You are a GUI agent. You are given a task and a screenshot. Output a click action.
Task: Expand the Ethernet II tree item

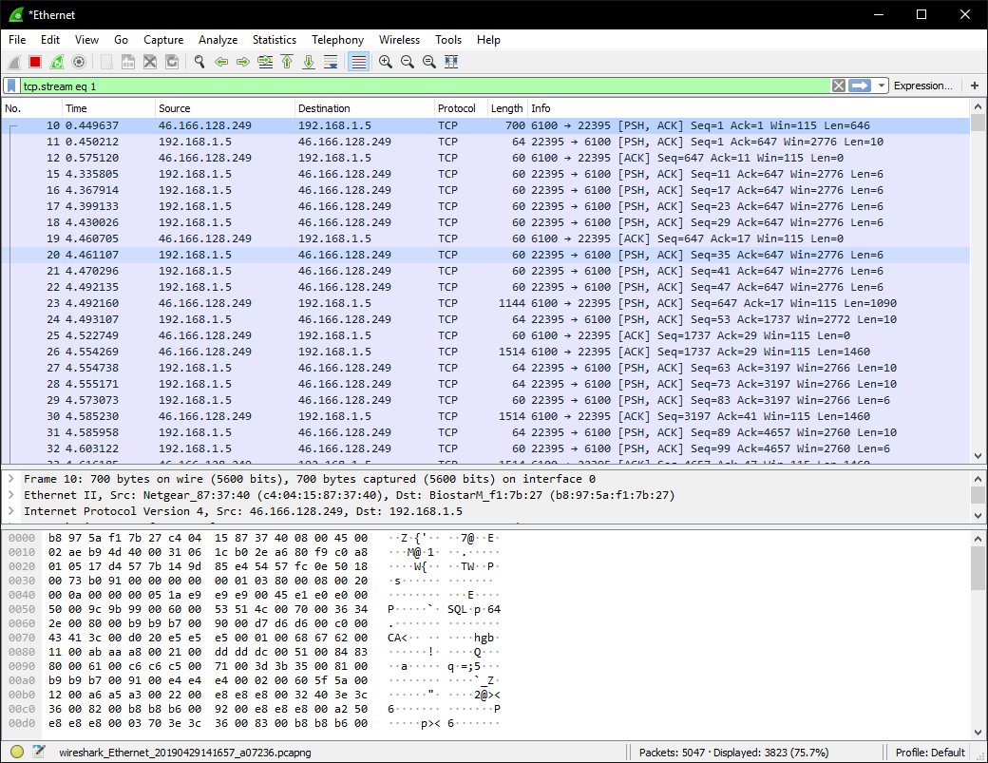[x=10, y=495]
